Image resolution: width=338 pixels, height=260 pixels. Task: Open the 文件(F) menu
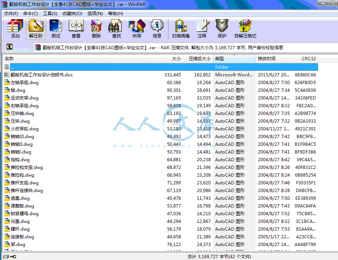(11, 14)
